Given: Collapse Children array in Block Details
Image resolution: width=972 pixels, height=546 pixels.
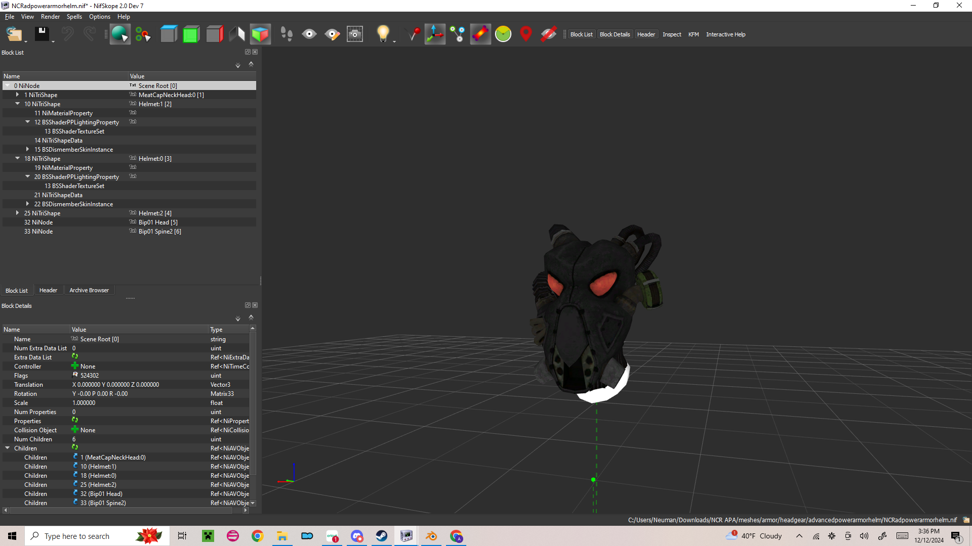Looking at the screenshot, I should point(8,448).
